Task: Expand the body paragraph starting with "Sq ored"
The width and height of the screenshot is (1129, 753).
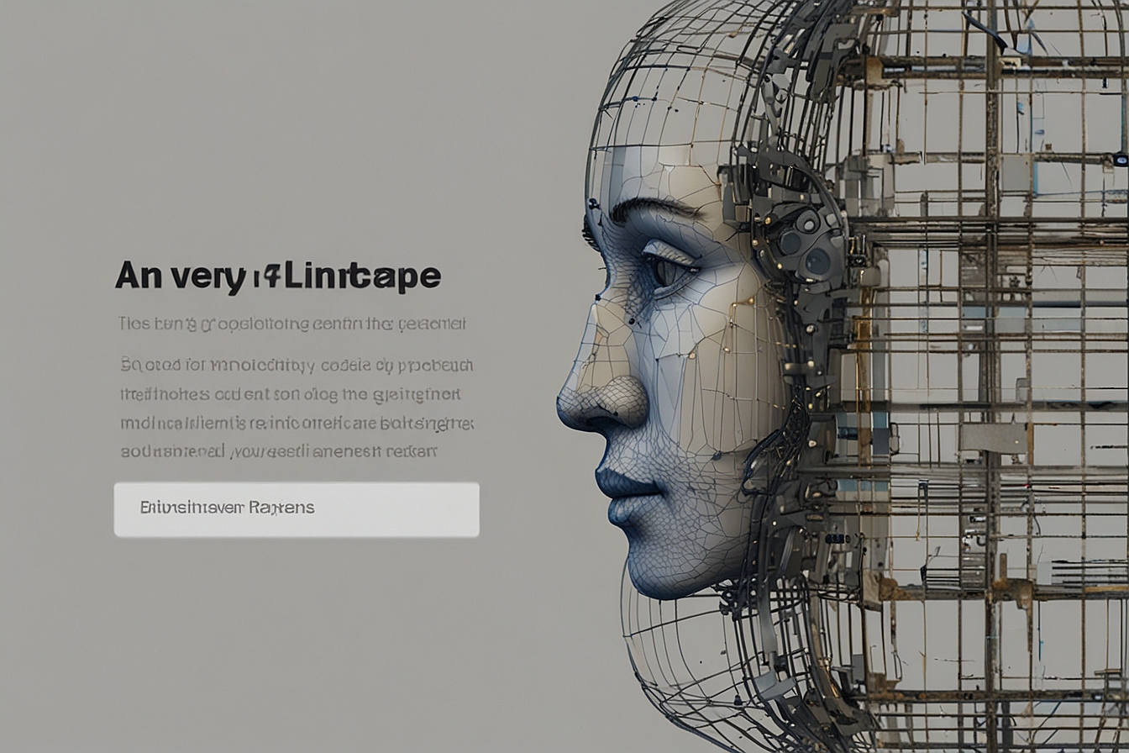Action: point(294,366)
